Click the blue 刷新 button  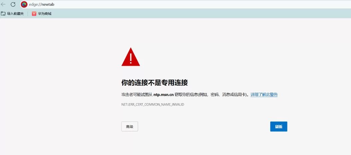click(x=279, y=127)
